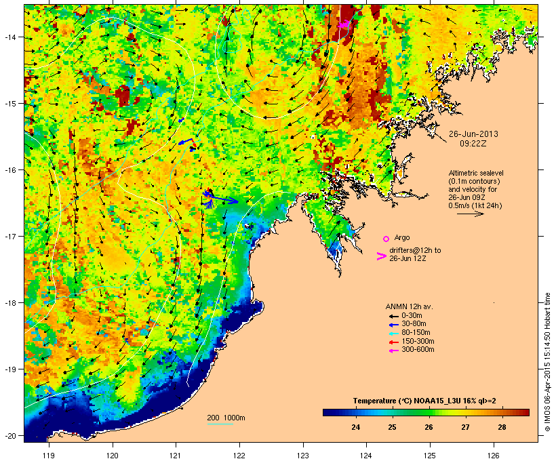The image size is (556, 461).
Task: Click the longitude axis label 123
Action: (x=303, y=456)
